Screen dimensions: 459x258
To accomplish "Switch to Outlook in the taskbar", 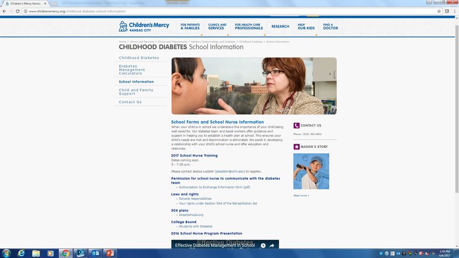I will tap(95, 253).
